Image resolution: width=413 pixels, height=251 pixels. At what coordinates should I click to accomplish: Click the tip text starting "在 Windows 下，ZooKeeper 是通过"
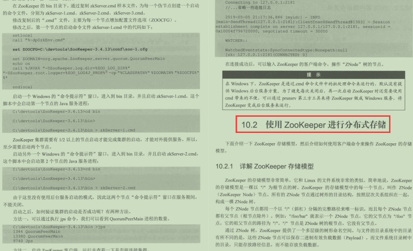[x=313, y=94]
